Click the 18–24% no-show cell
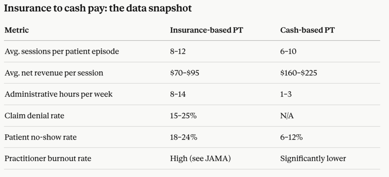Screen dimensions: 389x177 pos(183,137)
